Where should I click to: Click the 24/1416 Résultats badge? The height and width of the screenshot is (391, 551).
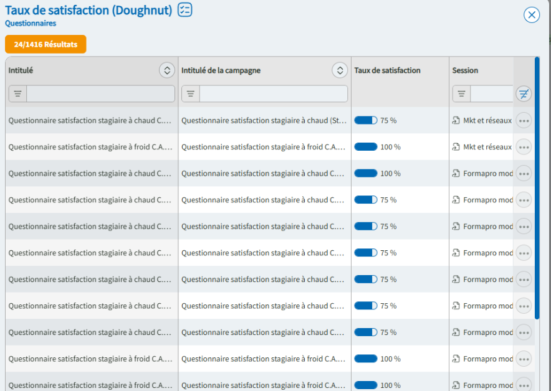coord(46,44)
